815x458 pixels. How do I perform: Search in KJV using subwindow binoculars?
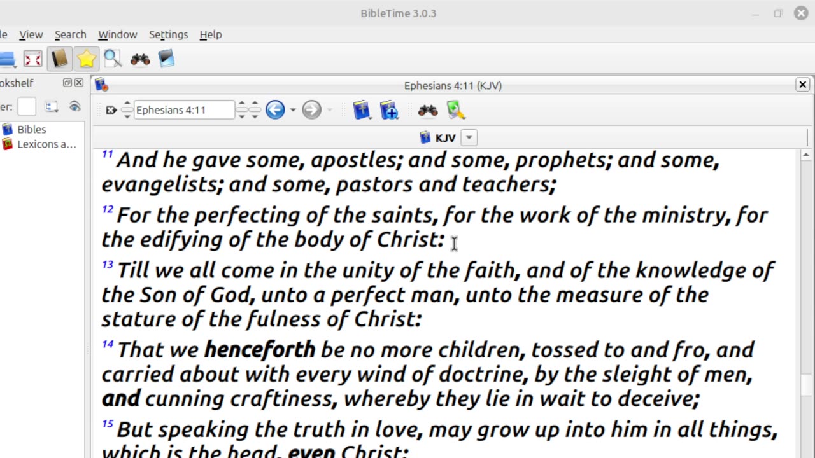pos(428,111)
